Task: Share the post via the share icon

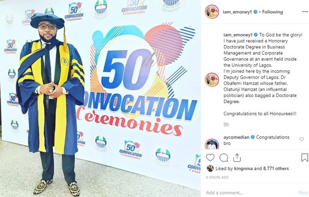Action: pyautogui.click(x=237, y=158)
